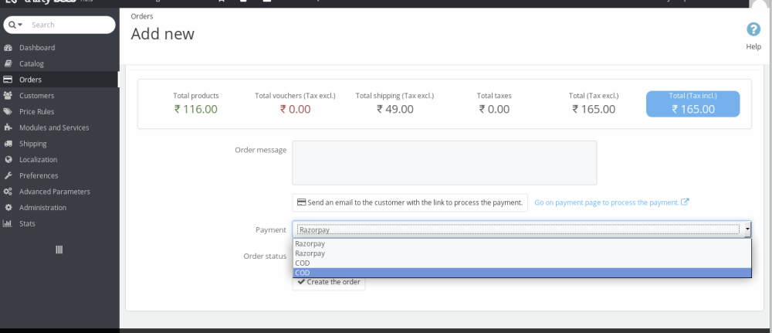Click the Total (Tax excl.) label

[594, 96]
